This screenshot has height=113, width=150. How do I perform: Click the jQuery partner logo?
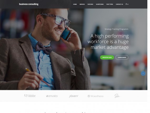coord(74,96)
